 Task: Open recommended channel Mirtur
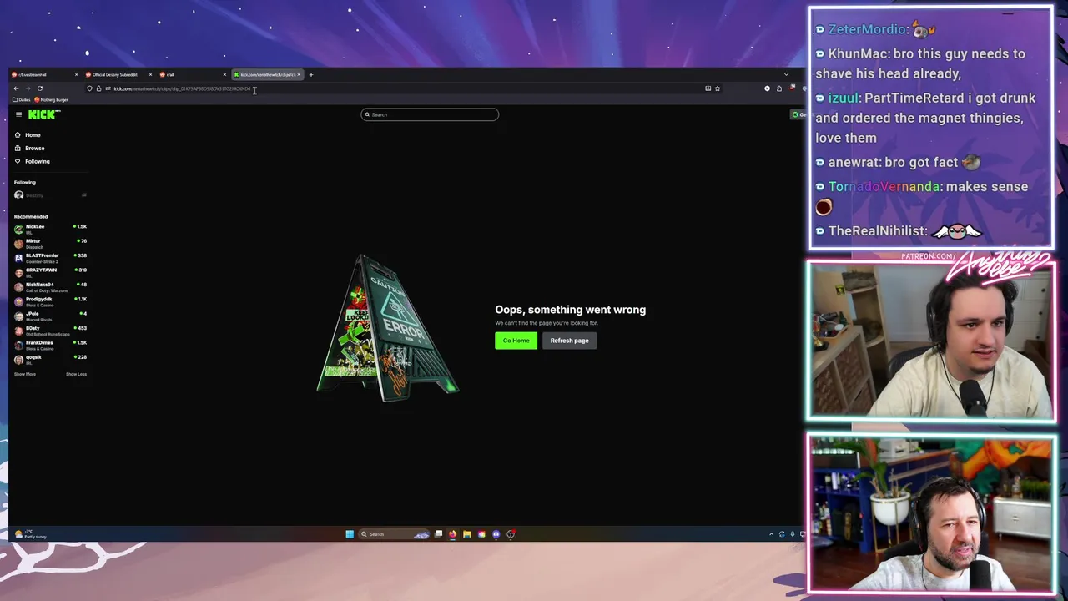coord(50,242)
